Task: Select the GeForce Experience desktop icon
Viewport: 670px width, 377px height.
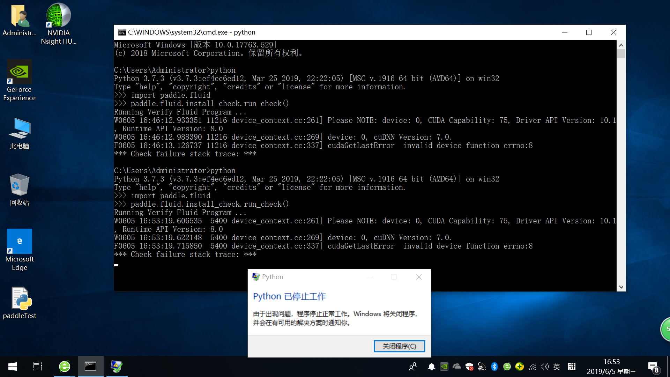Action: (20, 81)
